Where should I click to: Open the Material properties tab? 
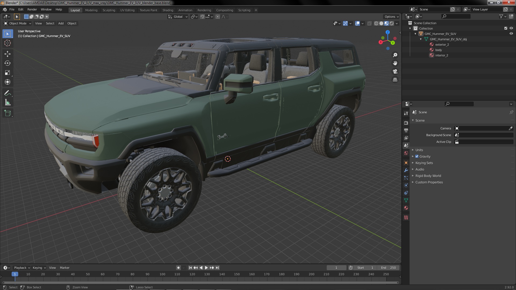(x=406, y=208)
